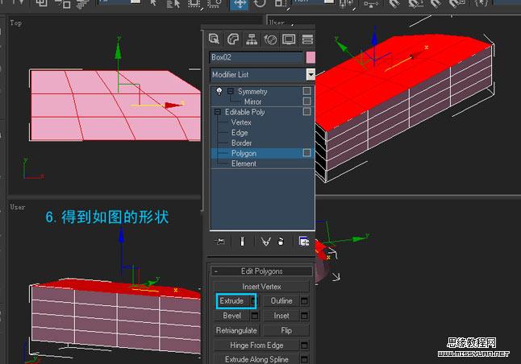Viewport: 521px width, 364px height.
Task: Click the Inset button
Action: click(281, 316)
